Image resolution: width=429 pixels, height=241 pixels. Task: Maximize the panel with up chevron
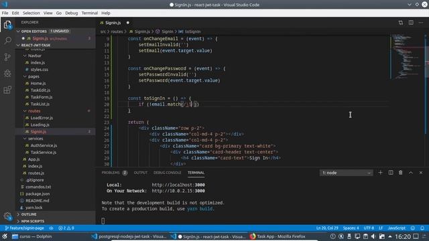coord(411,173)
